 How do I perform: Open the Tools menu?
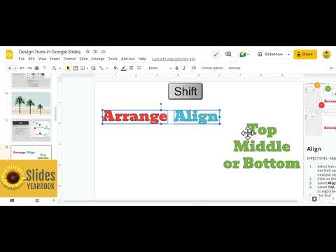(x=113, y=59)
